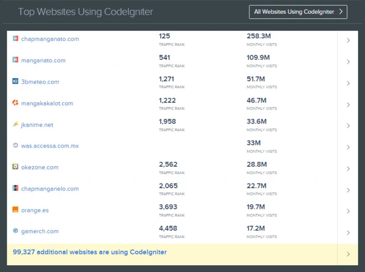Click the 1,271 traffic rank value
This screenshot has width=365, height=272.
pos(166,79)
